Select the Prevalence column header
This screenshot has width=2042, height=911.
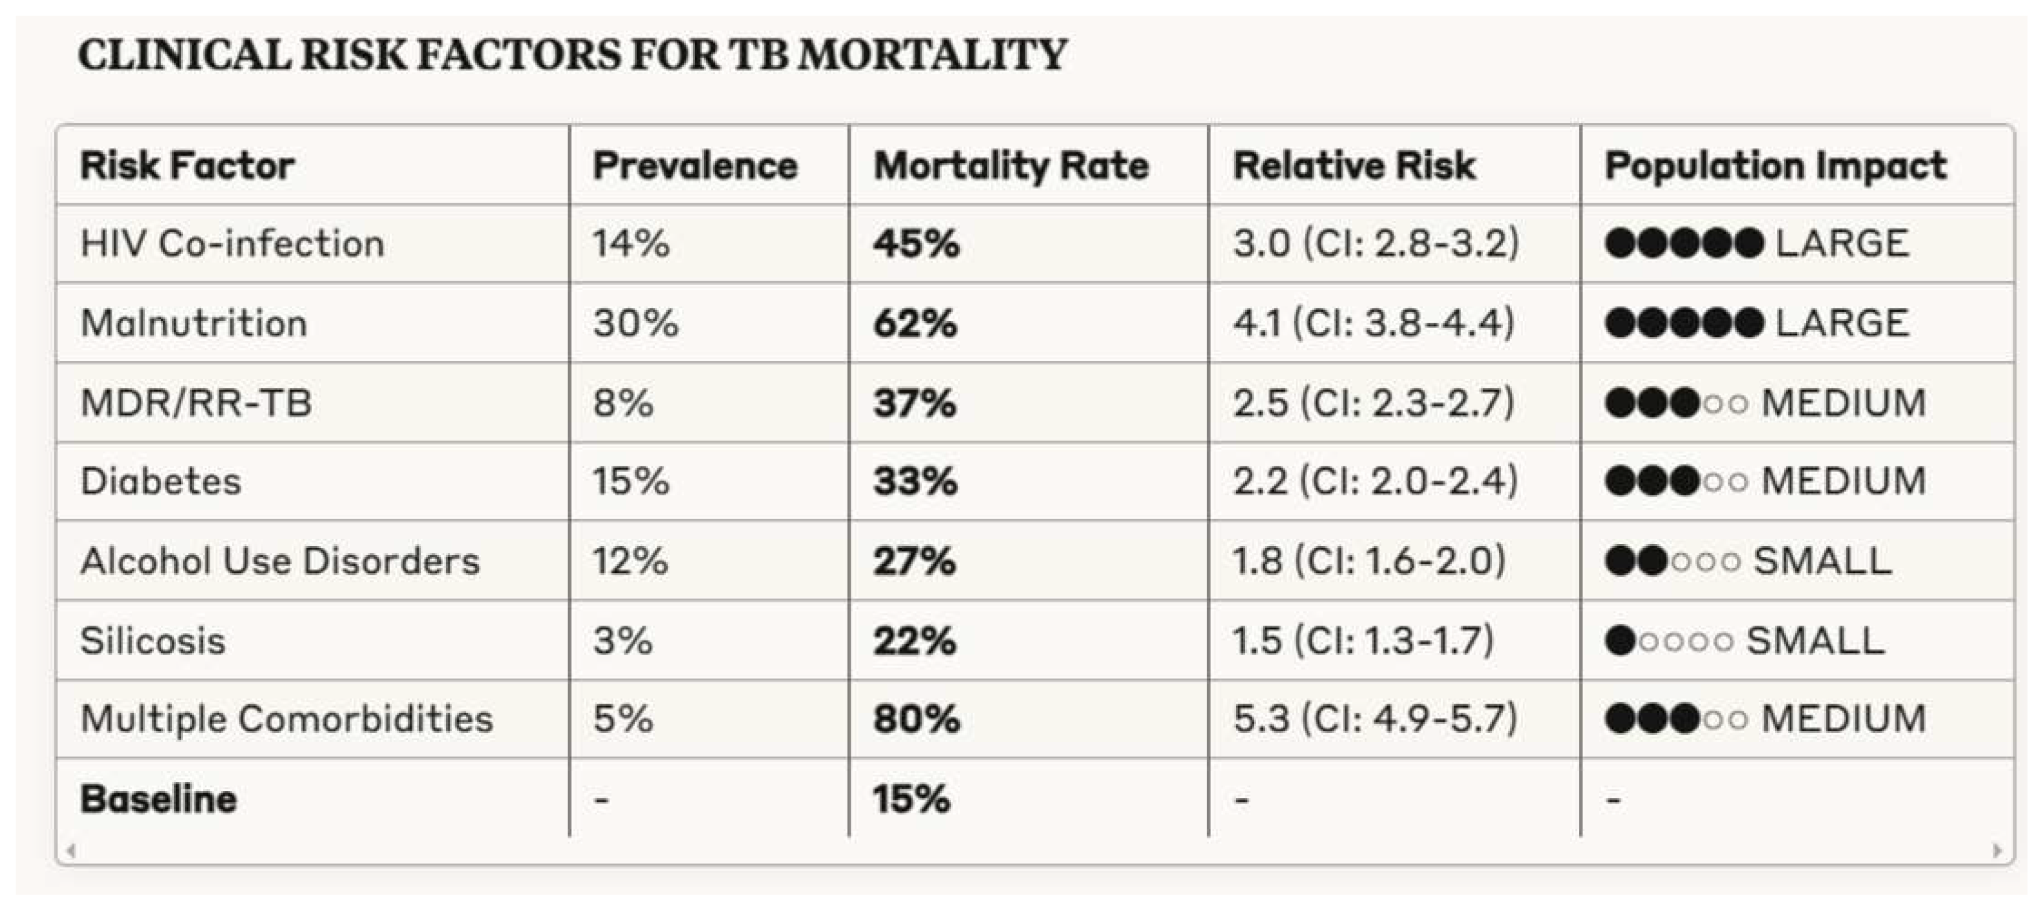(x=695, y=165)
